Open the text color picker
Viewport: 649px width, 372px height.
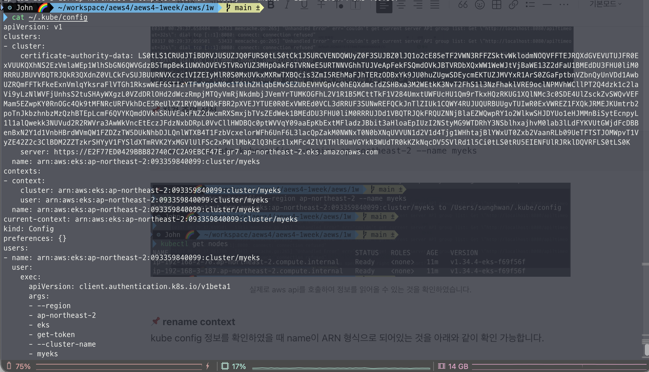tap(339, 5)
